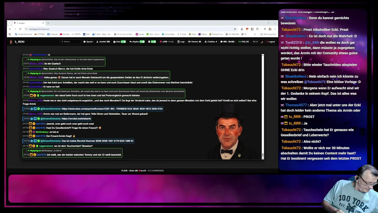Click the verified badge on the revolut.me StreamElements message
This screenshot has height=213, width=378.
tap(38, 119)
